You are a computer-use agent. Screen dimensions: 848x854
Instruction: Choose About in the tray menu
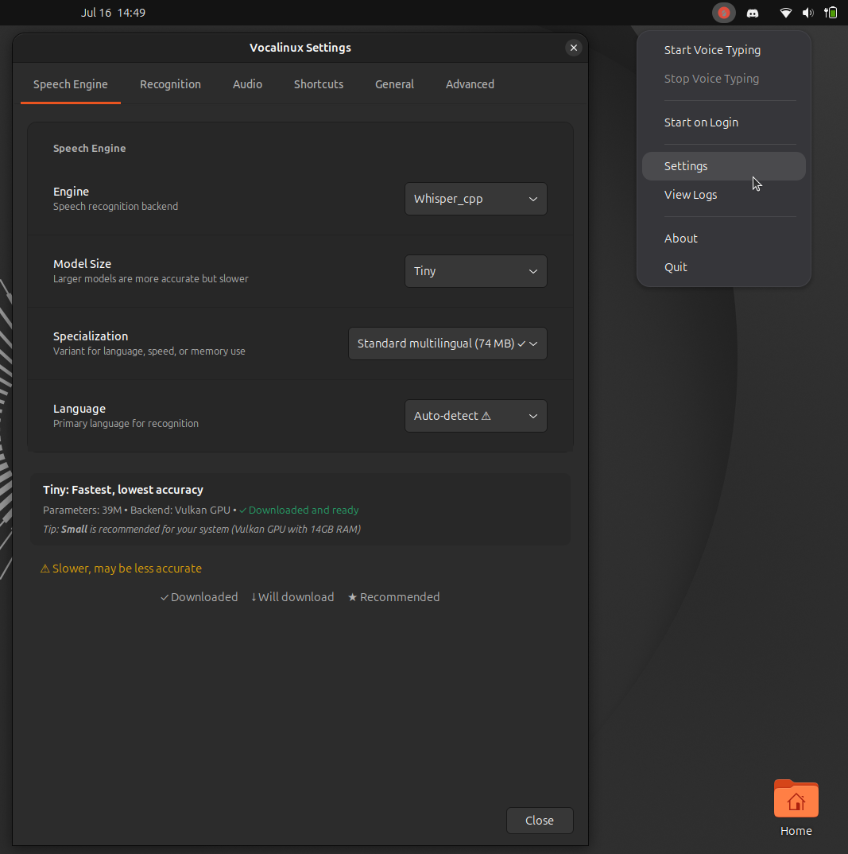tap(724, 239)
